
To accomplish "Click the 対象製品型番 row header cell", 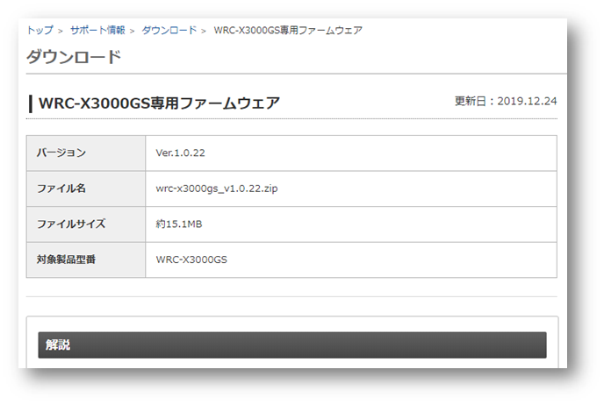I will [x=86, y=259].
